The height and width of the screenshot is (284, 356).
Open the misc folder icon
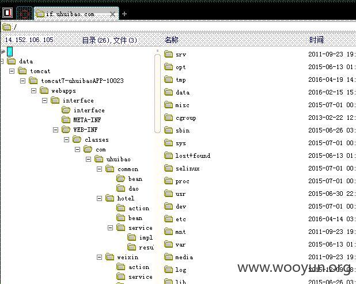point(168,105)
